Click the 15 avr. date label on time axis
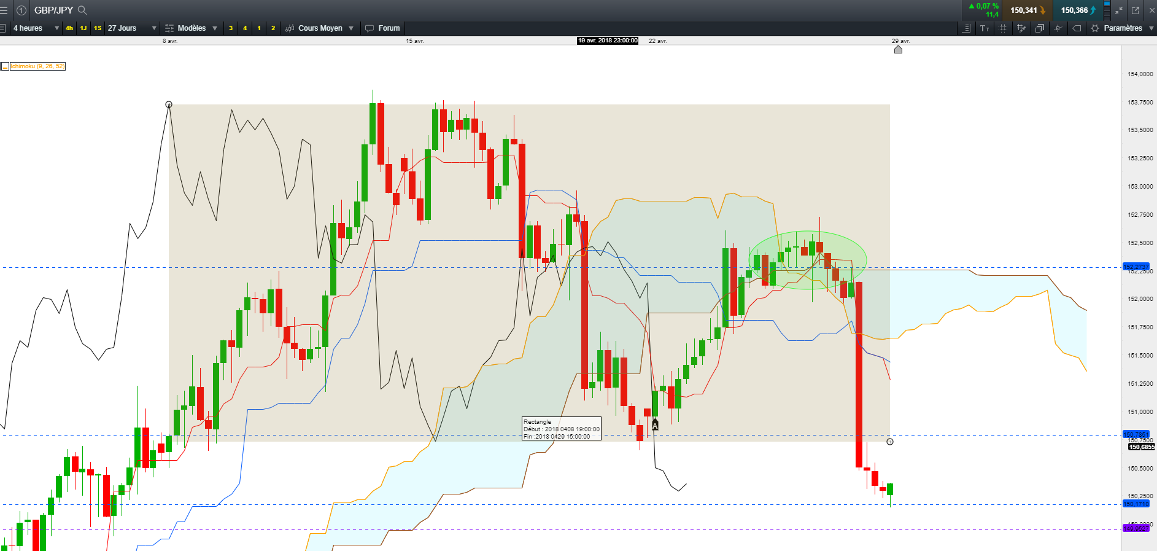Screen dimensions: 1157x551 (415, 41)
